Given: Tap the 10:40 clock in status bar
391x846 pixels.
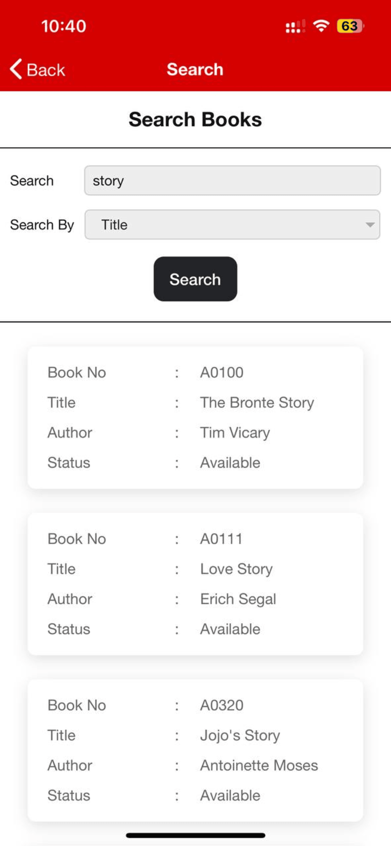Looking at the screenshot, I should (x=64, y=26).
